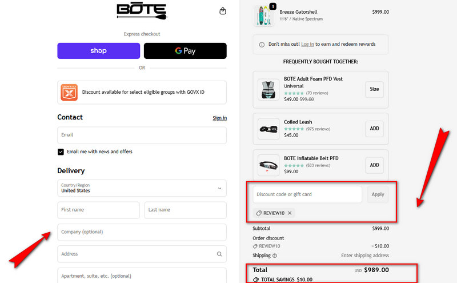The image size is (457, 283).
Task: Click the search icon in Address field
Action: tap(219, 254)
